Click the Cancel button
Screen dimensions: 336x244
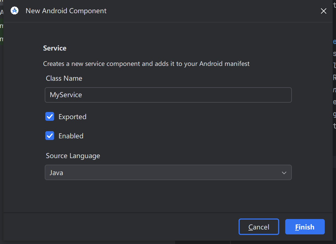(259, 227)
